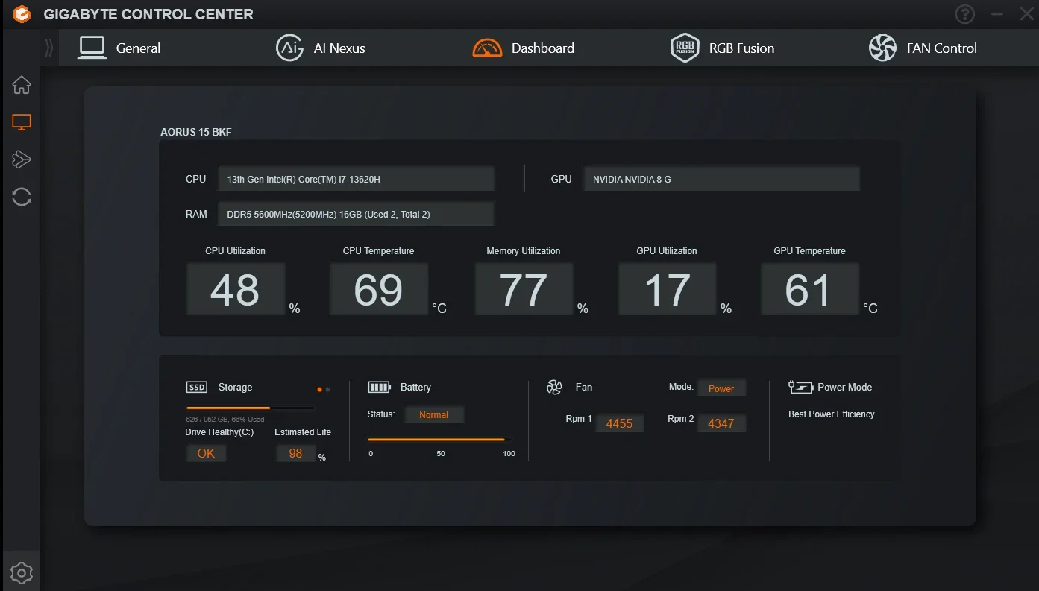The width and height of the screenshot is (1039, 591).
Task: Click the Power Mode plug icon
Action: (x=800, y=387)
